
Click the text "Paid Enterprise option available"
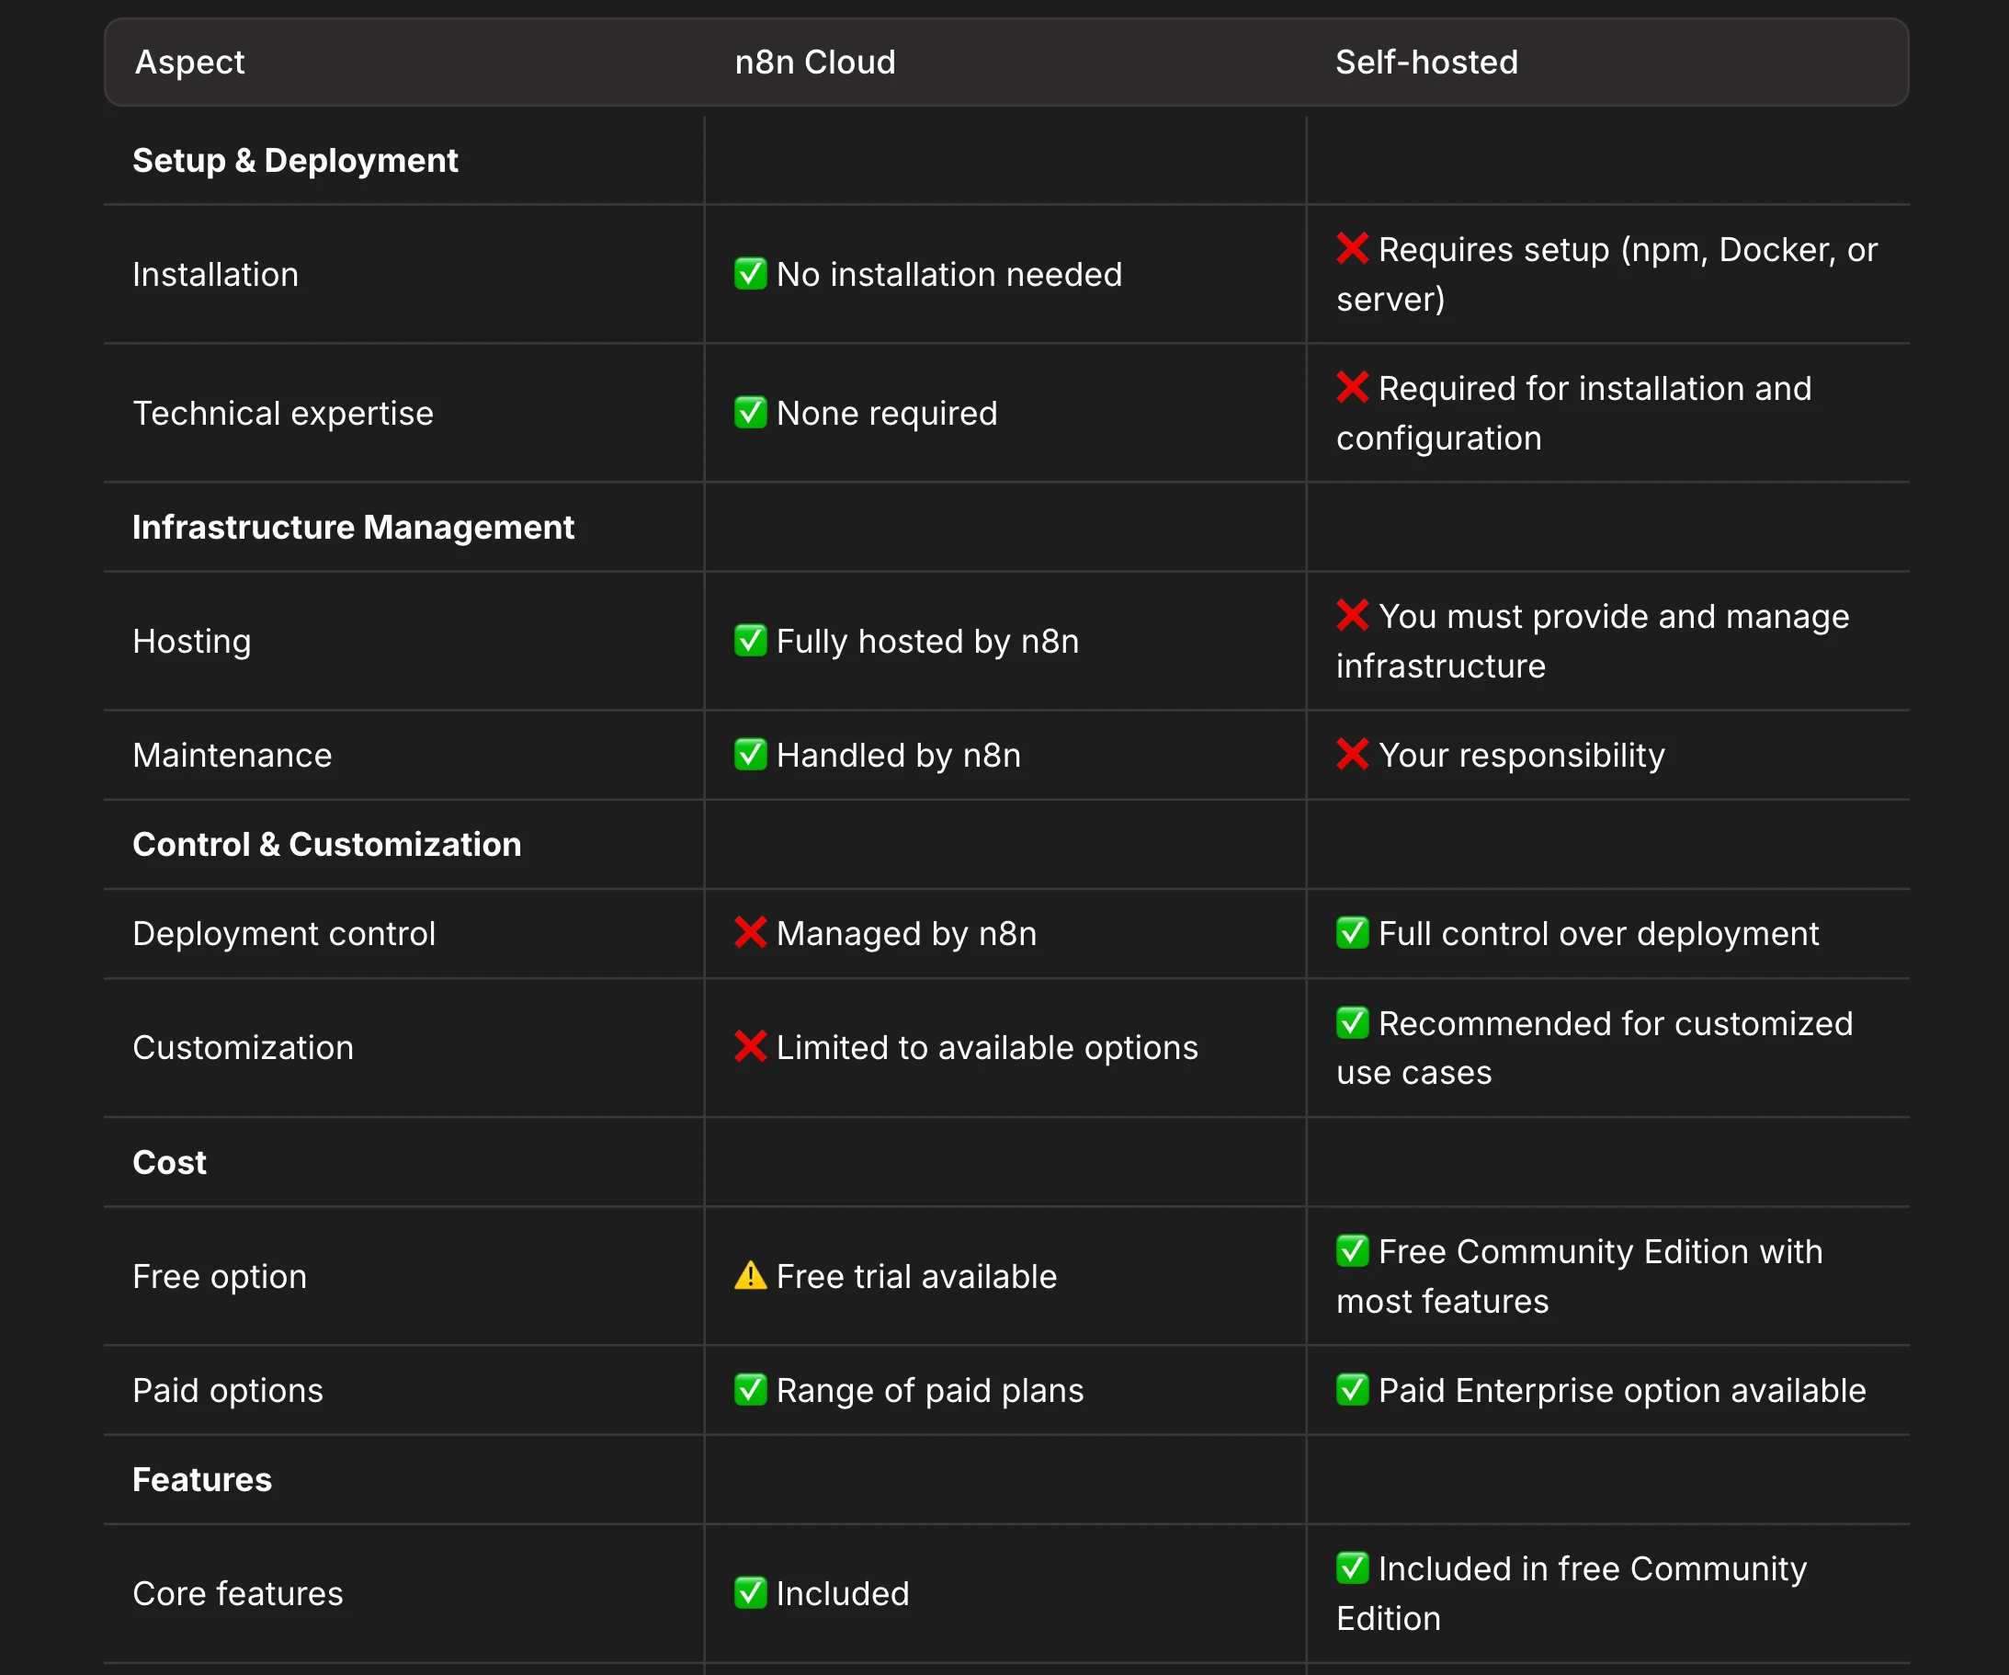pyautogui.click(x=1621, y=1390)
